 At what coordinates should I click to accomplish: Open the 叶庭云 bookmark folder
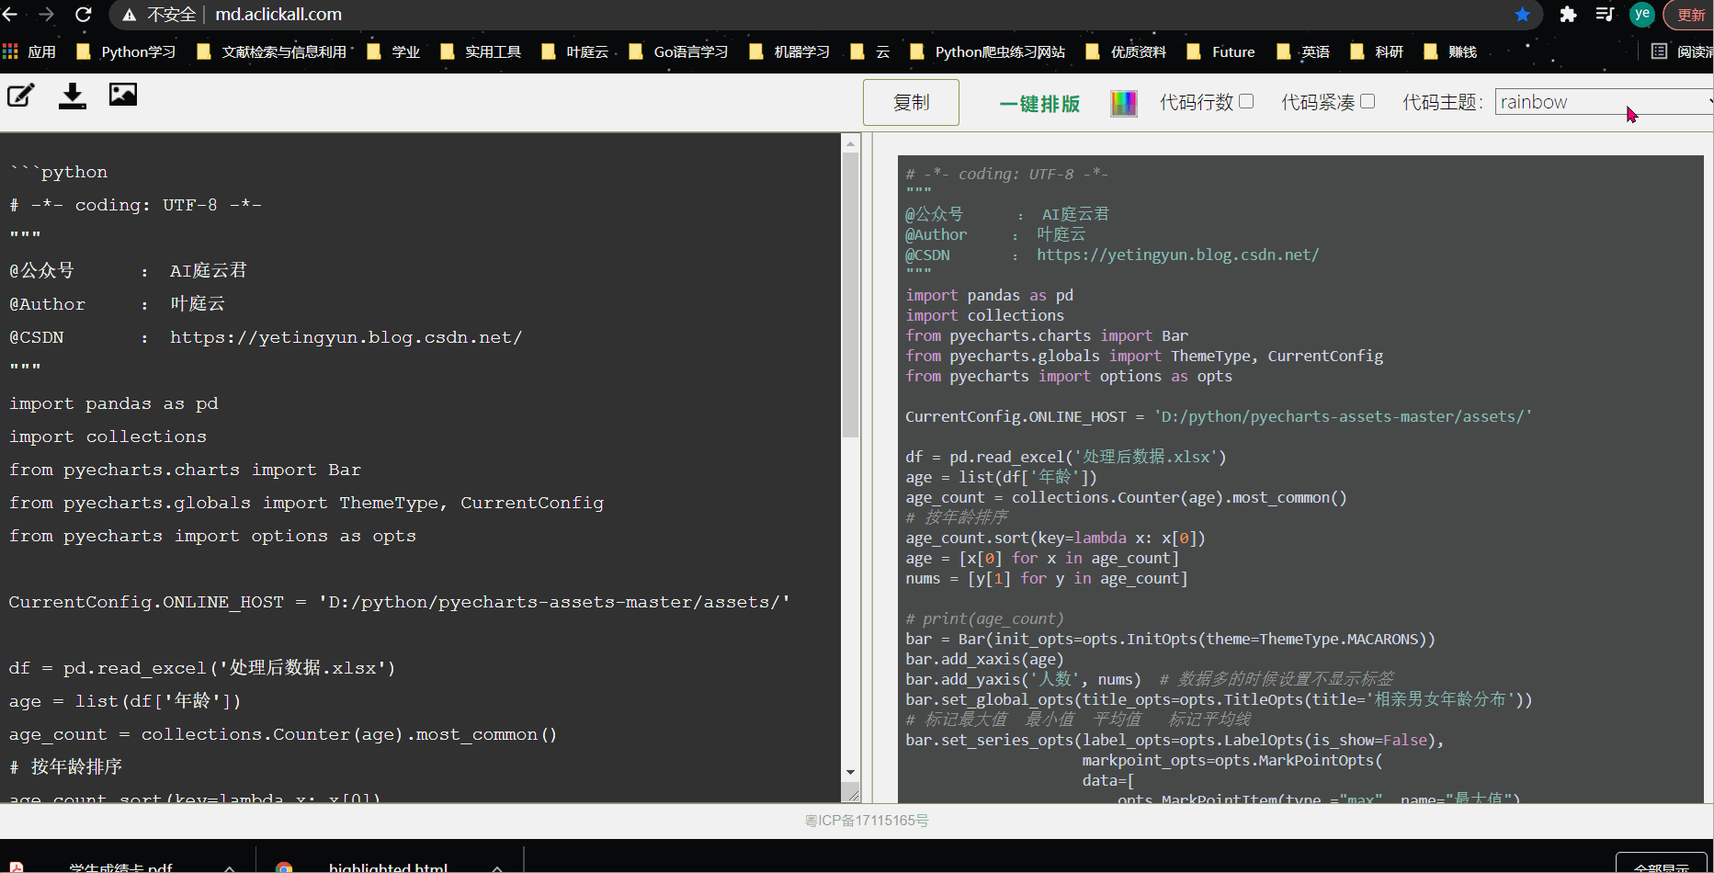click(575, 51)
